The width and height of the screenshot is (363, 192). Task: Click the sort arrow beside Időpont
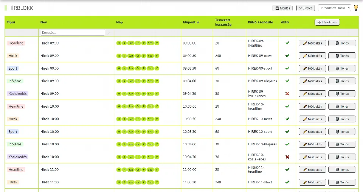[x=198, y=22]
